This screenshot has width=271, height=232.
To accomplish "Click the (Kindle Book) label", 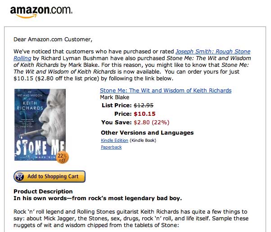I will [143, 140].
